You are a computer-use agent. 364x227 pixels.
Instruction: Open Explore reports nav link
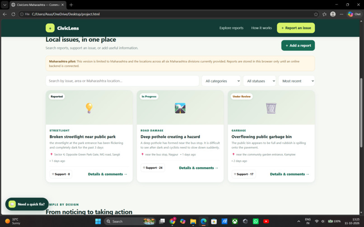[x=231, y=28]
